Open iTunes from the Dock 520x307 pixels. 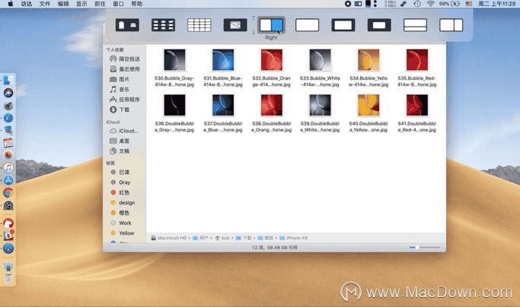[x=8, y=168]
